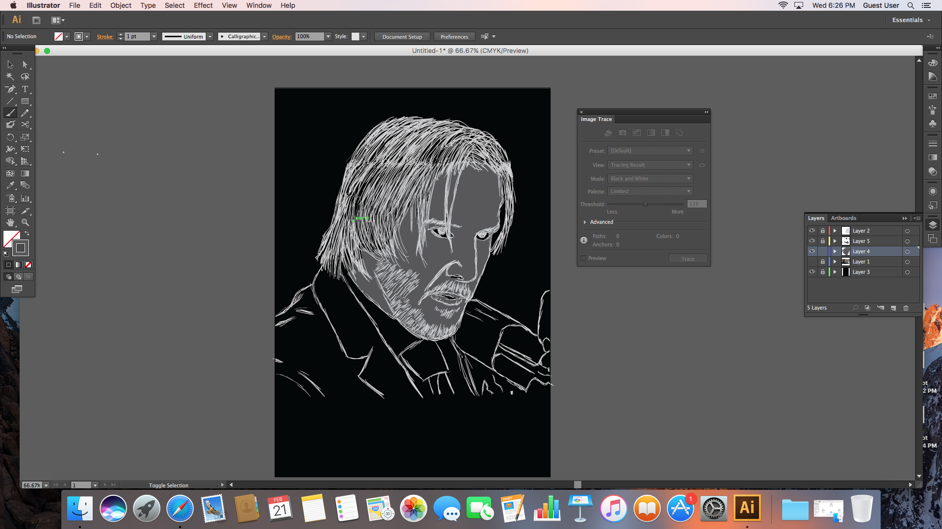The height and width of the screenshot is (529, 942).
Task: Open the Object menu
Action: (121, 5)
